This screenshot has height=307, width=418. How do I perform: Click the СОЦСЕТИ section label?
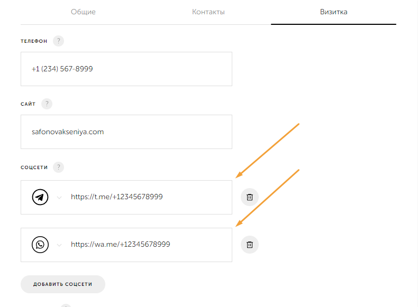coord(34,168)
